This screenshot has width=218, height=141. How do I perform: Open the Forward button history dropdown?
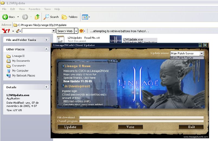tap(31, 17)
